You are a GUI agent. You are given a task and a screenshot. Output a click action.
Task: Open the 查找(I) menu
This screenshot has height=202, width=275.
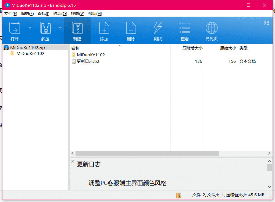click(44, 14)
